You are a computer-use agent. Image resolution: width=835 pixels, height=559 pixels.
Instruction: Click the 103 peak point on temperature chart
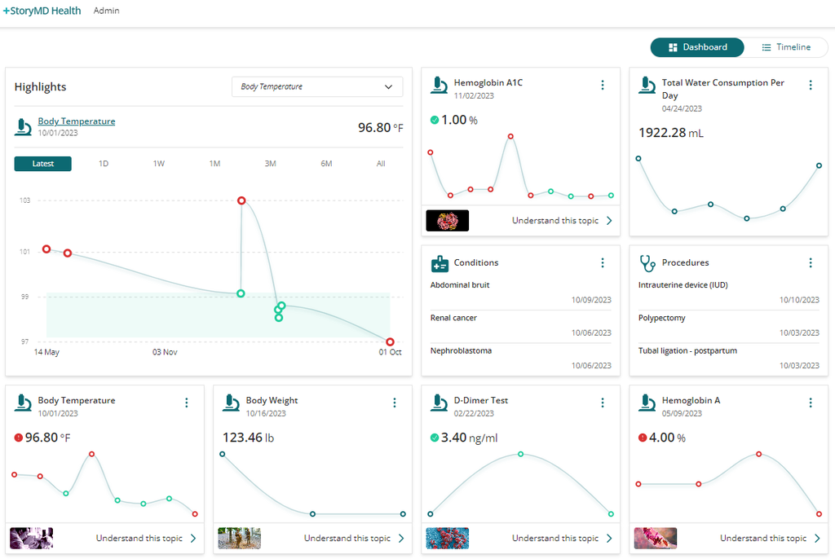tap(241, 200)
